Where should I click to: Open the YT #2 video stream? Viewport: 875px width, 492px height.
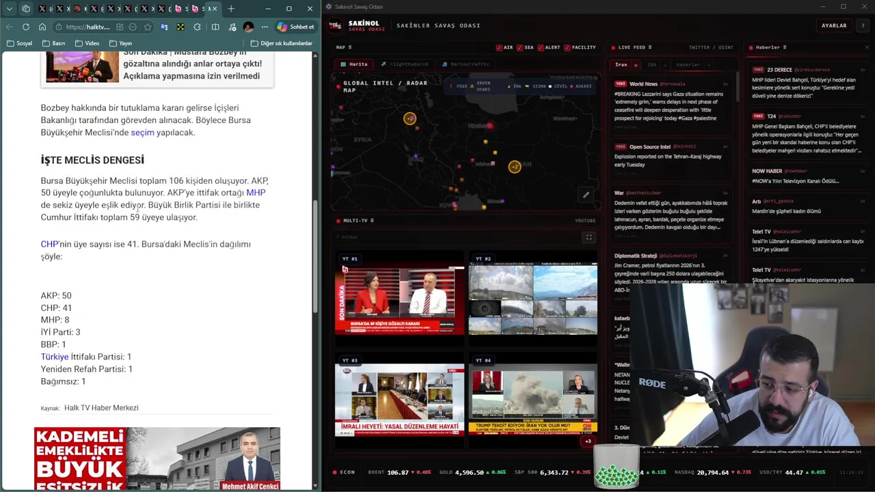tap(533, 299)
